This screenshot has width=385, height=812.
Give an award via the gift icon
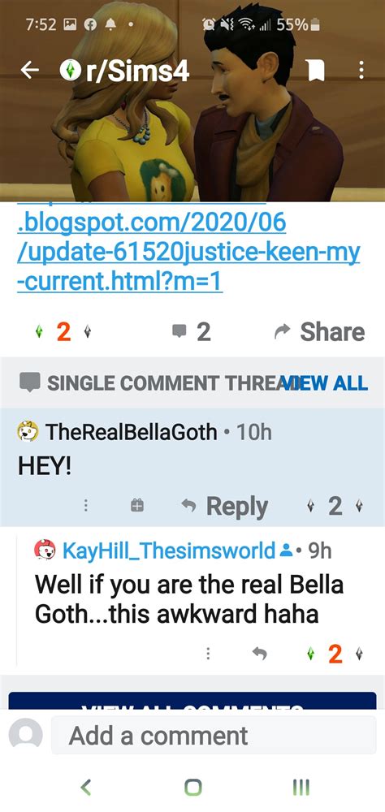coord(136,505)
